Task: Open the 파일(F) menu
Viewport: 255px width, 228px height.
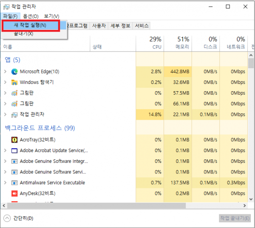Action: coord(10,16)
